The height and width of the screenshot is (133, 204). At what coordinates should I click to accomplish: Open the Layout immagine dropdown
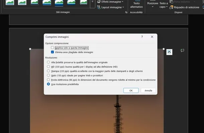tap(111, 7)
